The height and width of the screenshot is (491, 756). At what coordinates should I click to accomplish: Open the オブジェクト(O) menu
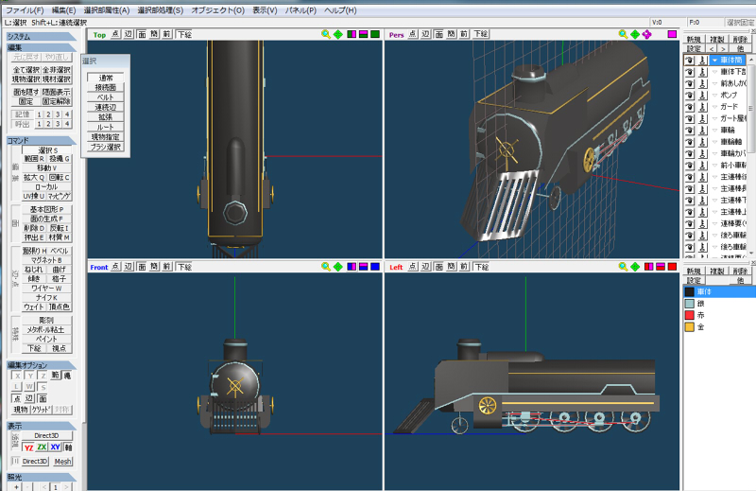[x=218, y=10]
